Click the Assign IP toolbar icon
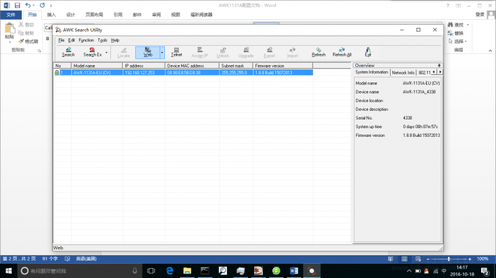 (x=200, y=53)
